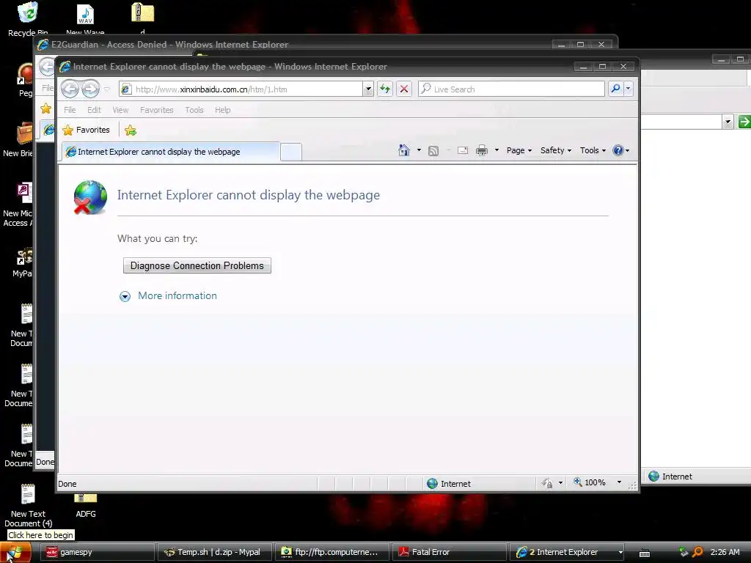This screenshot has width=751, height=563.
Task: Open the View menu
Action: click(x=120, y=110)
